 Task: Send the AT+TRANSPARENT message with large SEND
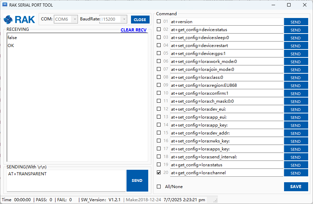coord(137,180)
